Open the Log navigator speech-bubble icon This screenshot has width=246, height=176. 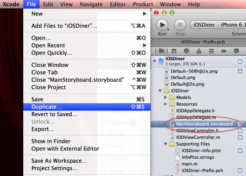point(236,51)
